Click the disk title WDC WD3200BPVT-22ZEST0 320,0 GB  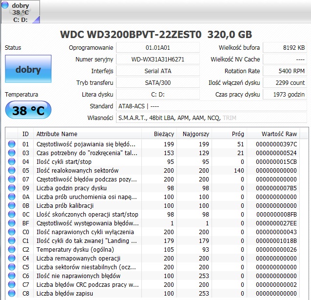156,34
